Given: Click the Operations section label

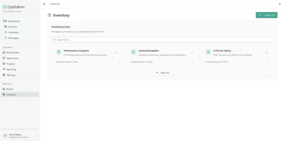Looking at the screenshot, I should (7, 47).
